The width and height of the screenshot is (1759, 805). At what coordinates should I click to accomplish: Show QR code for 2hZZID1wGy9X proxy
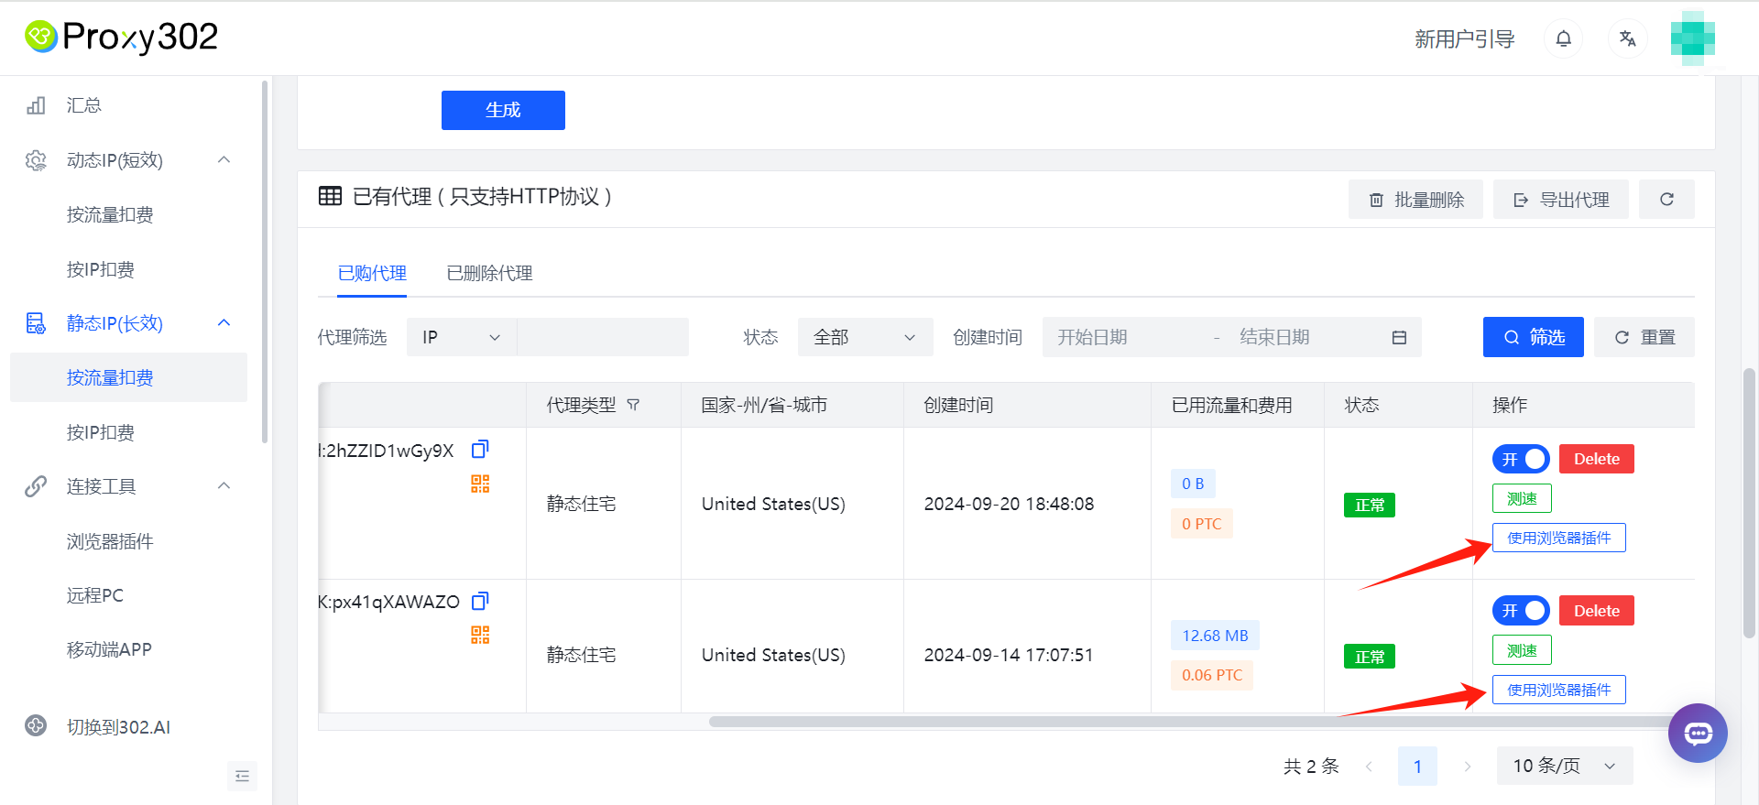click(480, 484)
